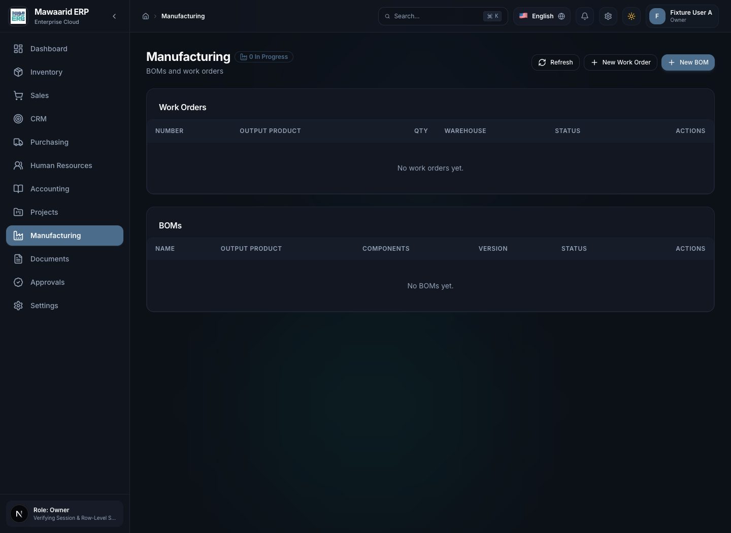Image resolution: width=731 pixels, height=533 pixels.
Task: Click ACTIONS header in Work Orders table
Action: coord(690,131)
